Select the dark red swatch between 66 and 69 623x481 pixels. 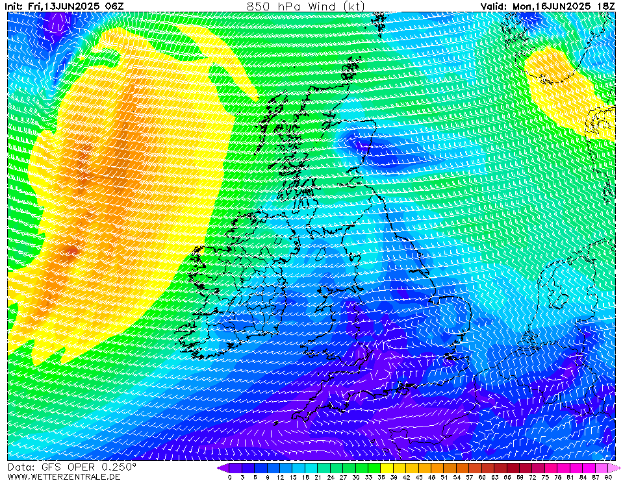tap(513, 468)
